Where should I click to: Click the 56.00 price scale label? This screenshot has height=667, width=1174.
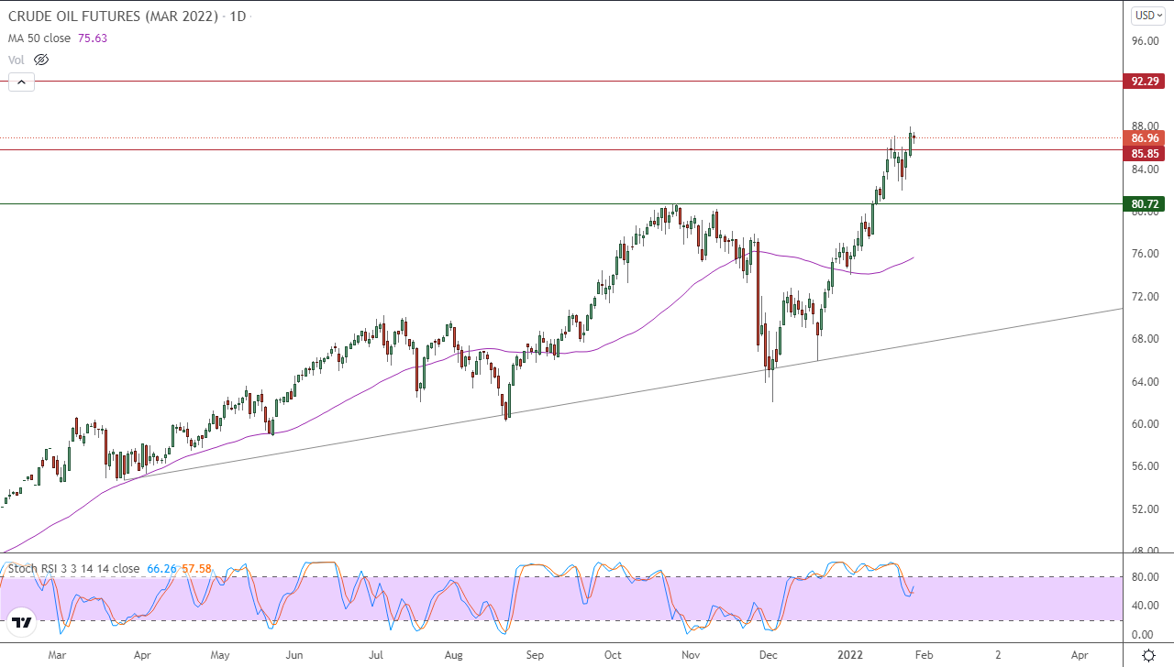pos(1146,466)
